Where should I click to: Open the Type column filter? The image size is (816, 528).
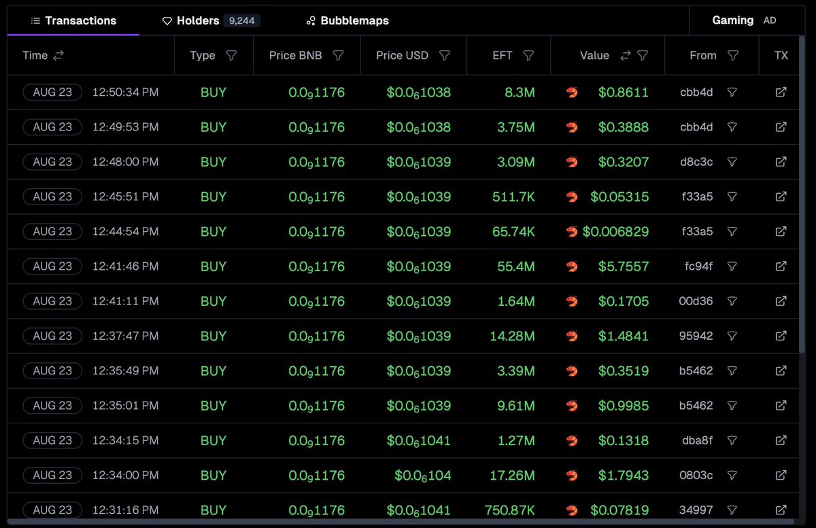pos(231,56)
